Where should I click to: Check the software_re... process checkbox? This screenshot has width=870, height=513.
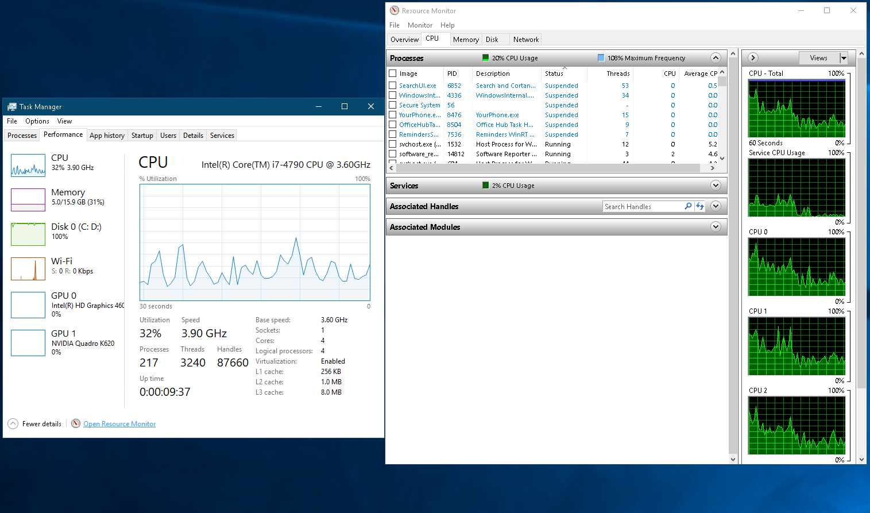pyautogui.click(x=393, y=154)
